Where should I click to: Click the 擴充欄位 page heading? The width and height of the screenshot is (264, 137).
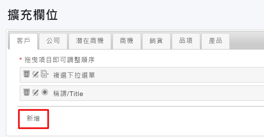32,15
